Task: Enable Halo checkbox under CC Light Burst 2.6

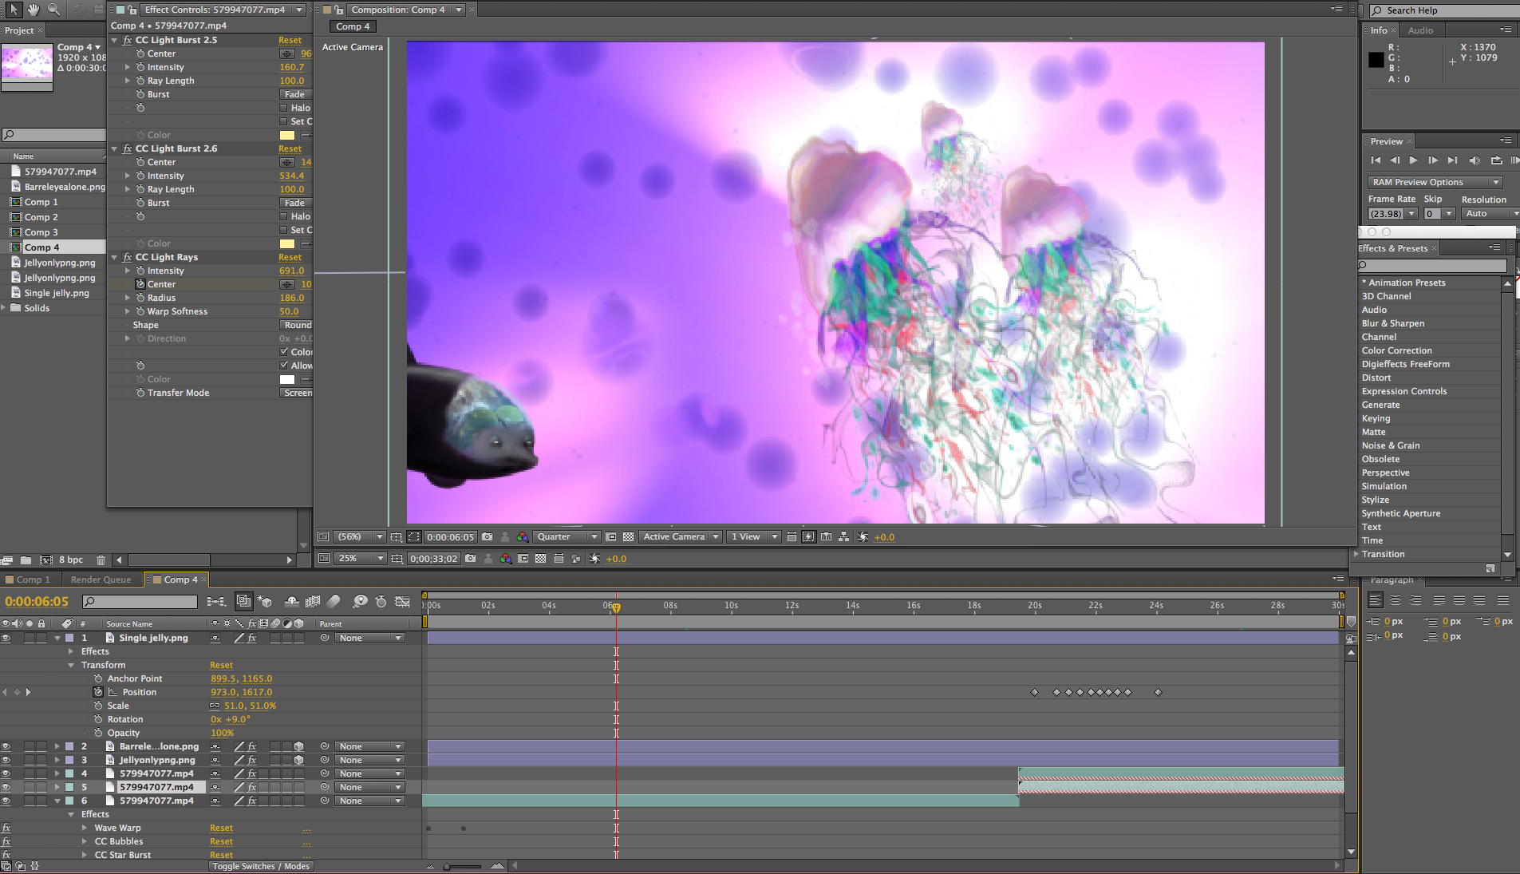Action: 283,216
